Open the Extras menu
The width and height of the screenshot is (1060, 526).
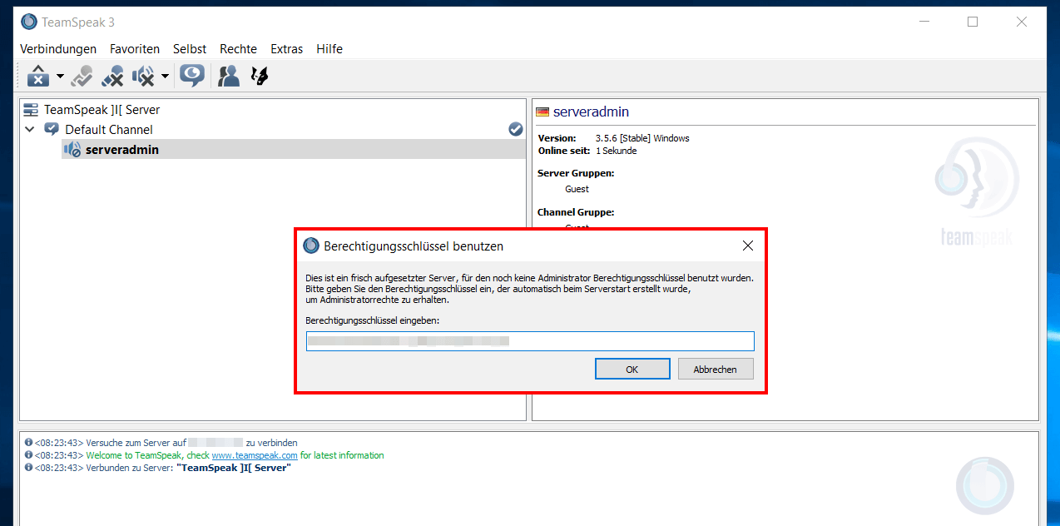click(286, 49)
